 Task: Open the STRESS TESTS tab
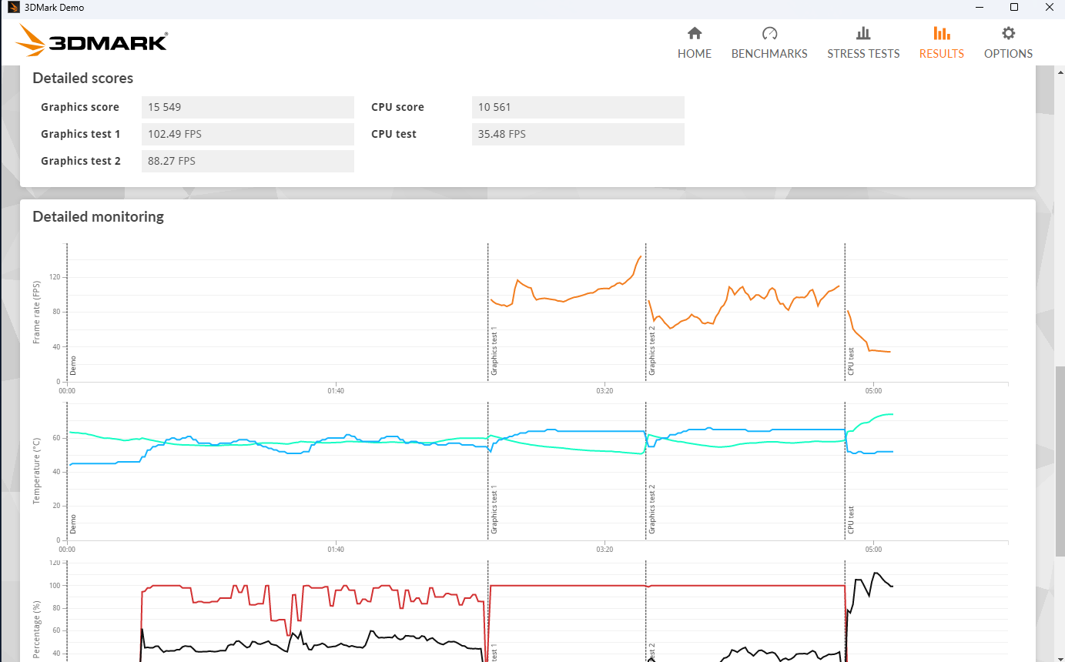863,43
